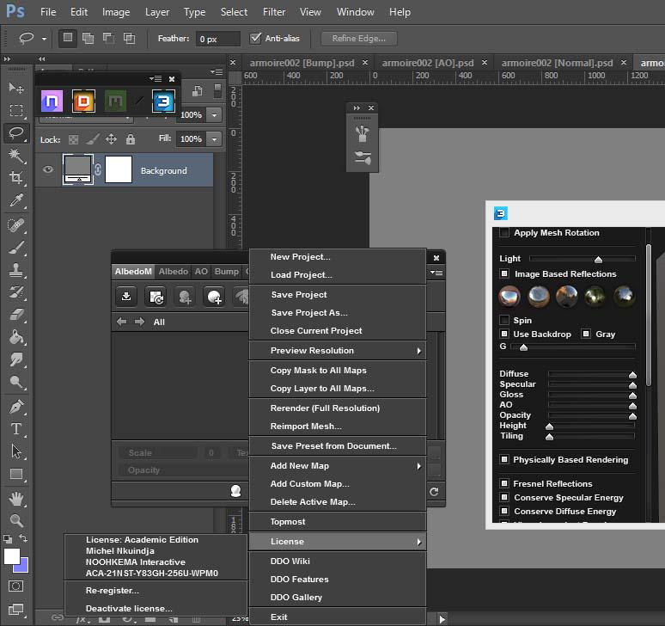
Task: Hide the Background layer visibility
Action: point(48,170)
